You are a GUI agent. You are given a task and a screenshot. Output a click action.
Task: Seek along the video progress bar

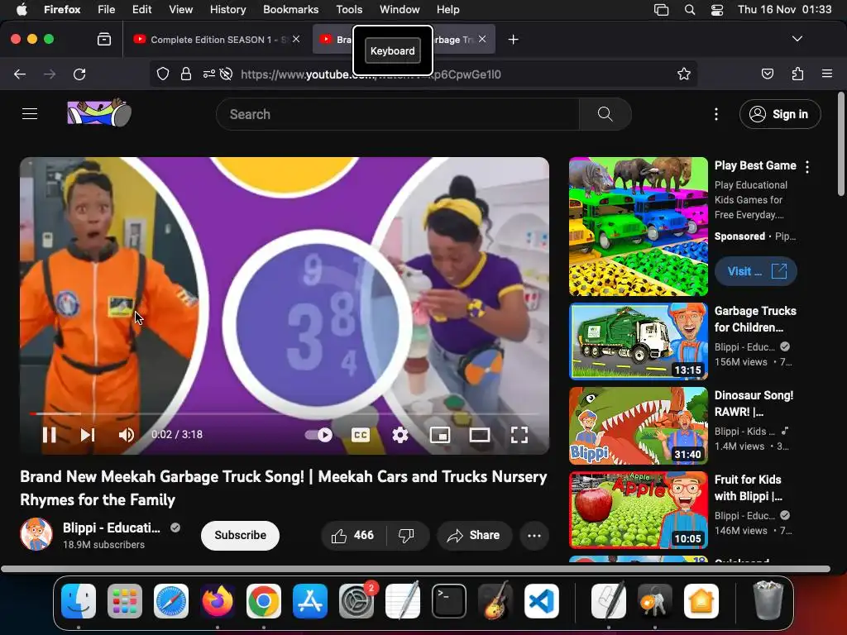[x=285, y=413]
